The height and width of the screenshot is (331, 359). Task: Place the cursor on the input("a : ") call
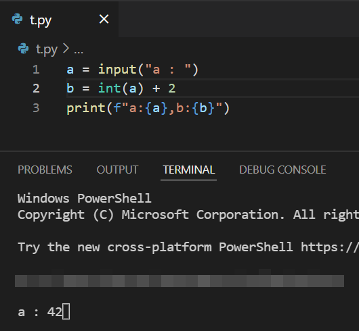point(148,70)
